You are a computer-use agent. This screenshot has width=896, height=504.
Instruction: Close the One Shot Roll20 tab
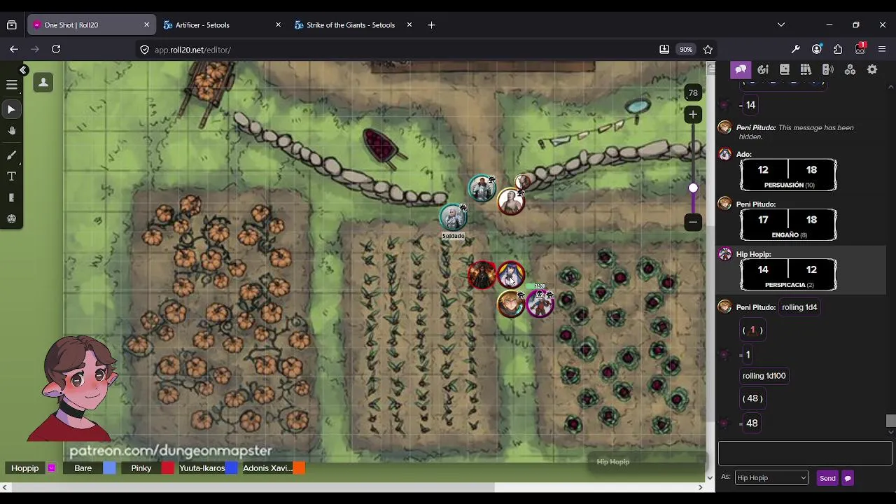[x=146, y=25]
